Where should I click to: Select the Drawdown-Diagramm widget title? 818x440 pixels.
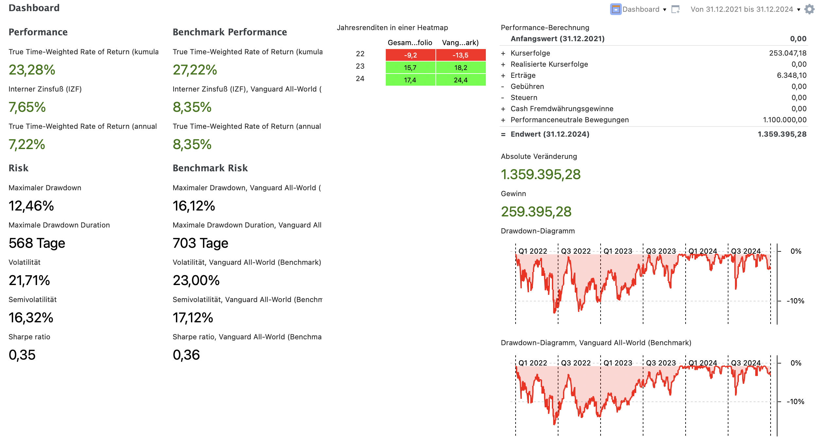click(x=537, y=231)
